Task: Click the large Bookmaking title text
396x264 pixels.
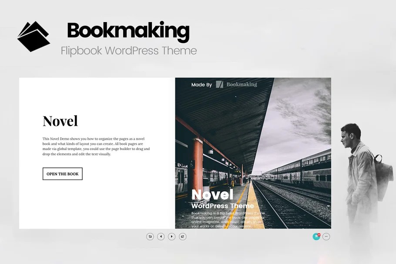Action: [x=128, y=31]
